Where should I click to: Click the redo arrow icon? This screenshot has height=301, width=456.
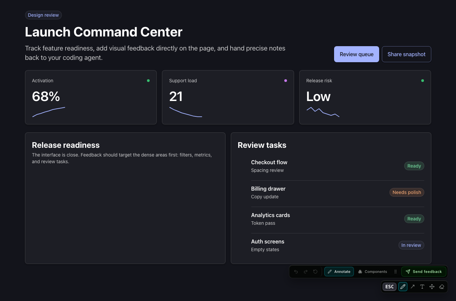[x=306, y=272]
